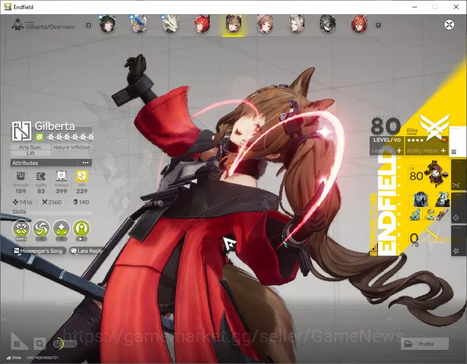This screenshot has height=364, width=467.
Task: Click the green Nature element leaf icon
Action: (x=39, y=137)
